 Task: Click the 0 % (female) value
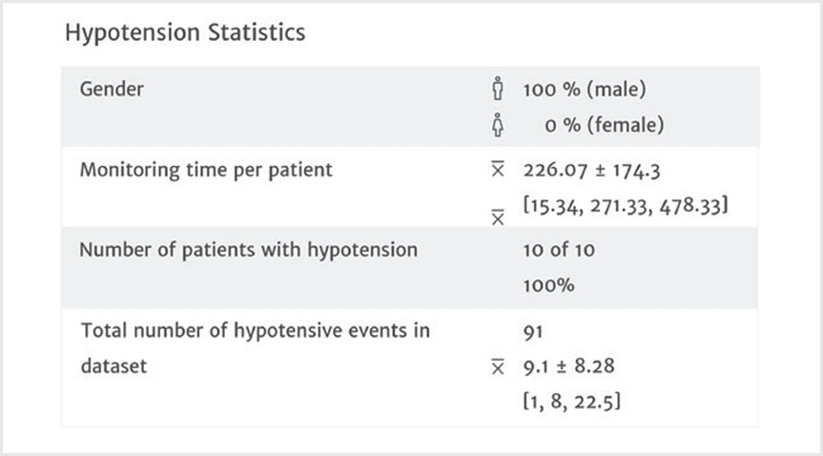click(600, 125)
